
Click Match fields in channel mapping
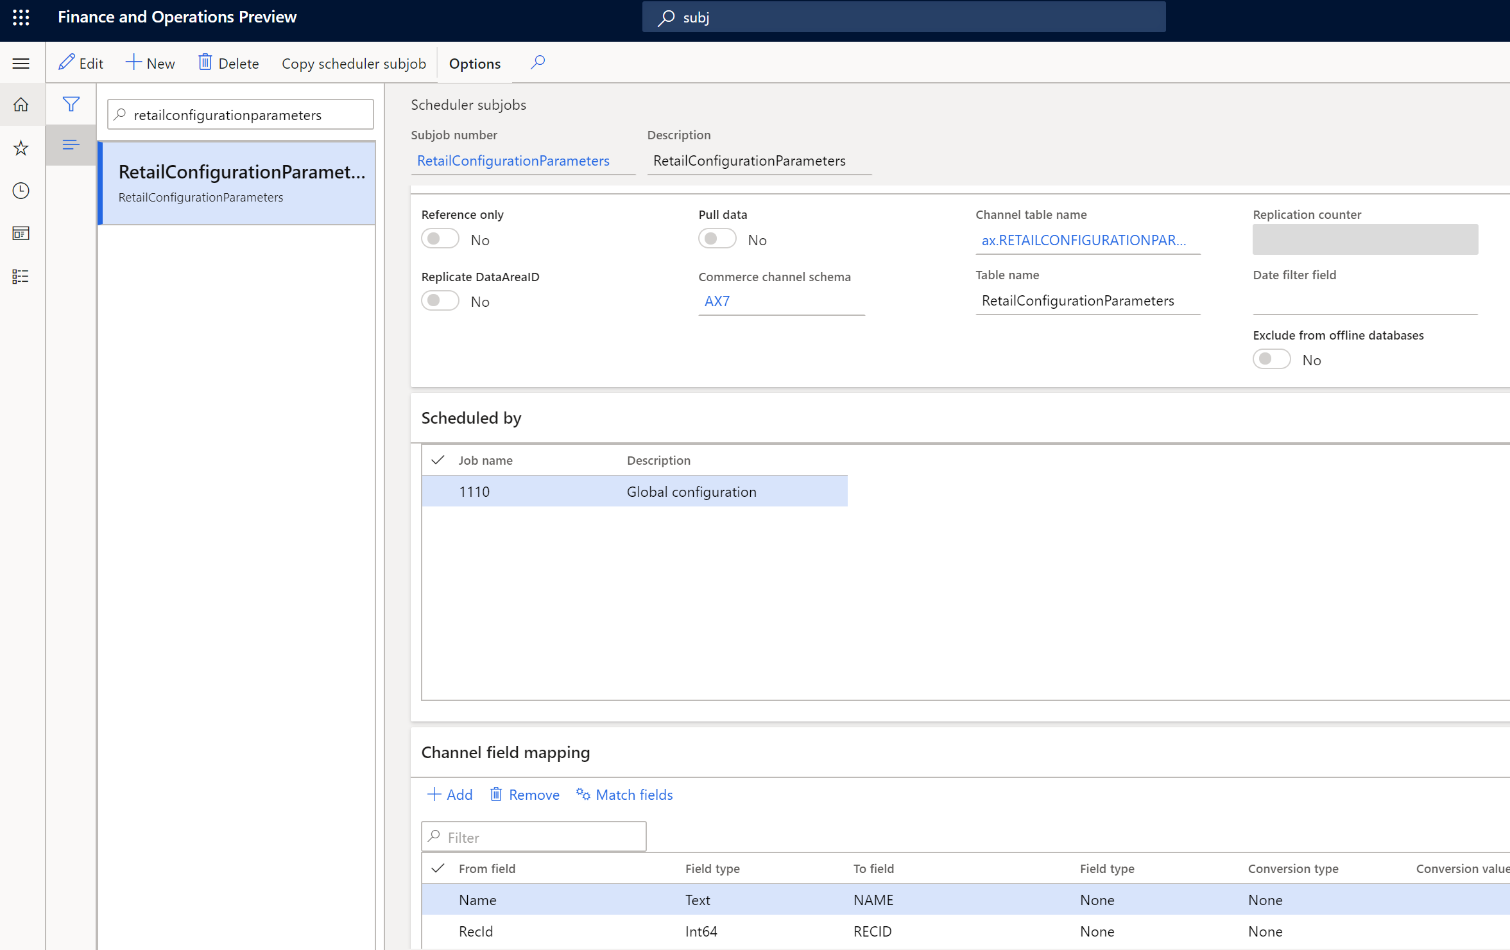point(624,795)
